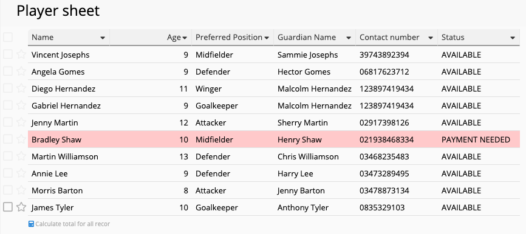Star the Vincent Josephs record
Viewport: 526px width, 234px height.
pos(21,54)
